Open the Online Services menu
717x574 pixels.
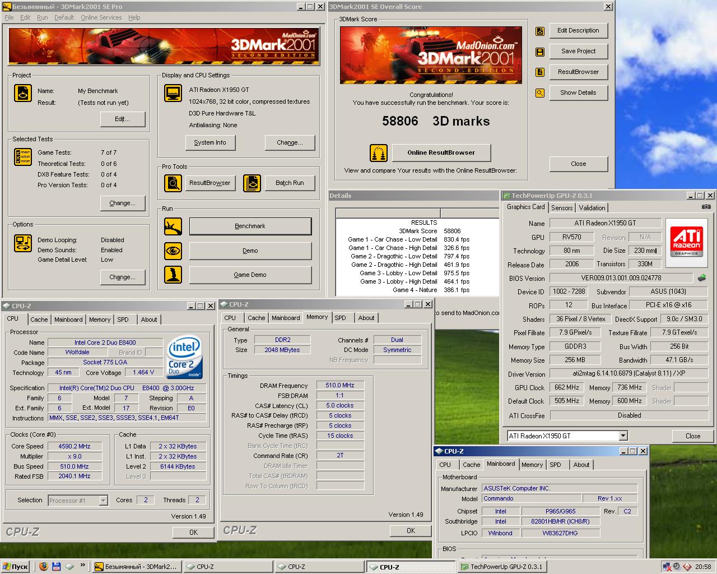tap(101, 17)
